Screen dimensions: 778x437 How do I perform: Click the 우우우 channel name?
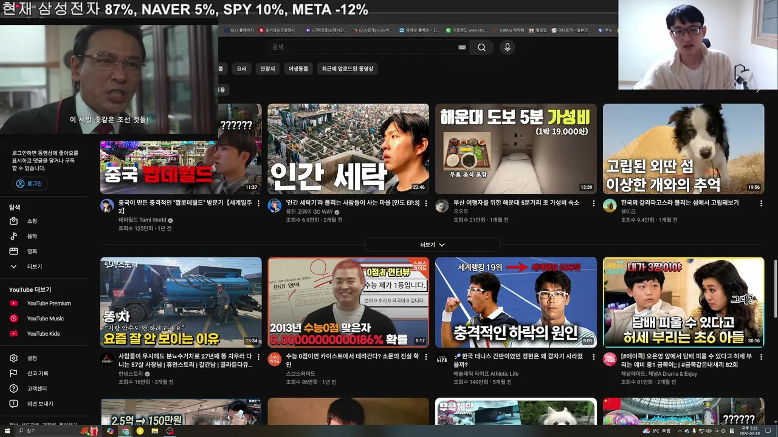coord(461,212)
